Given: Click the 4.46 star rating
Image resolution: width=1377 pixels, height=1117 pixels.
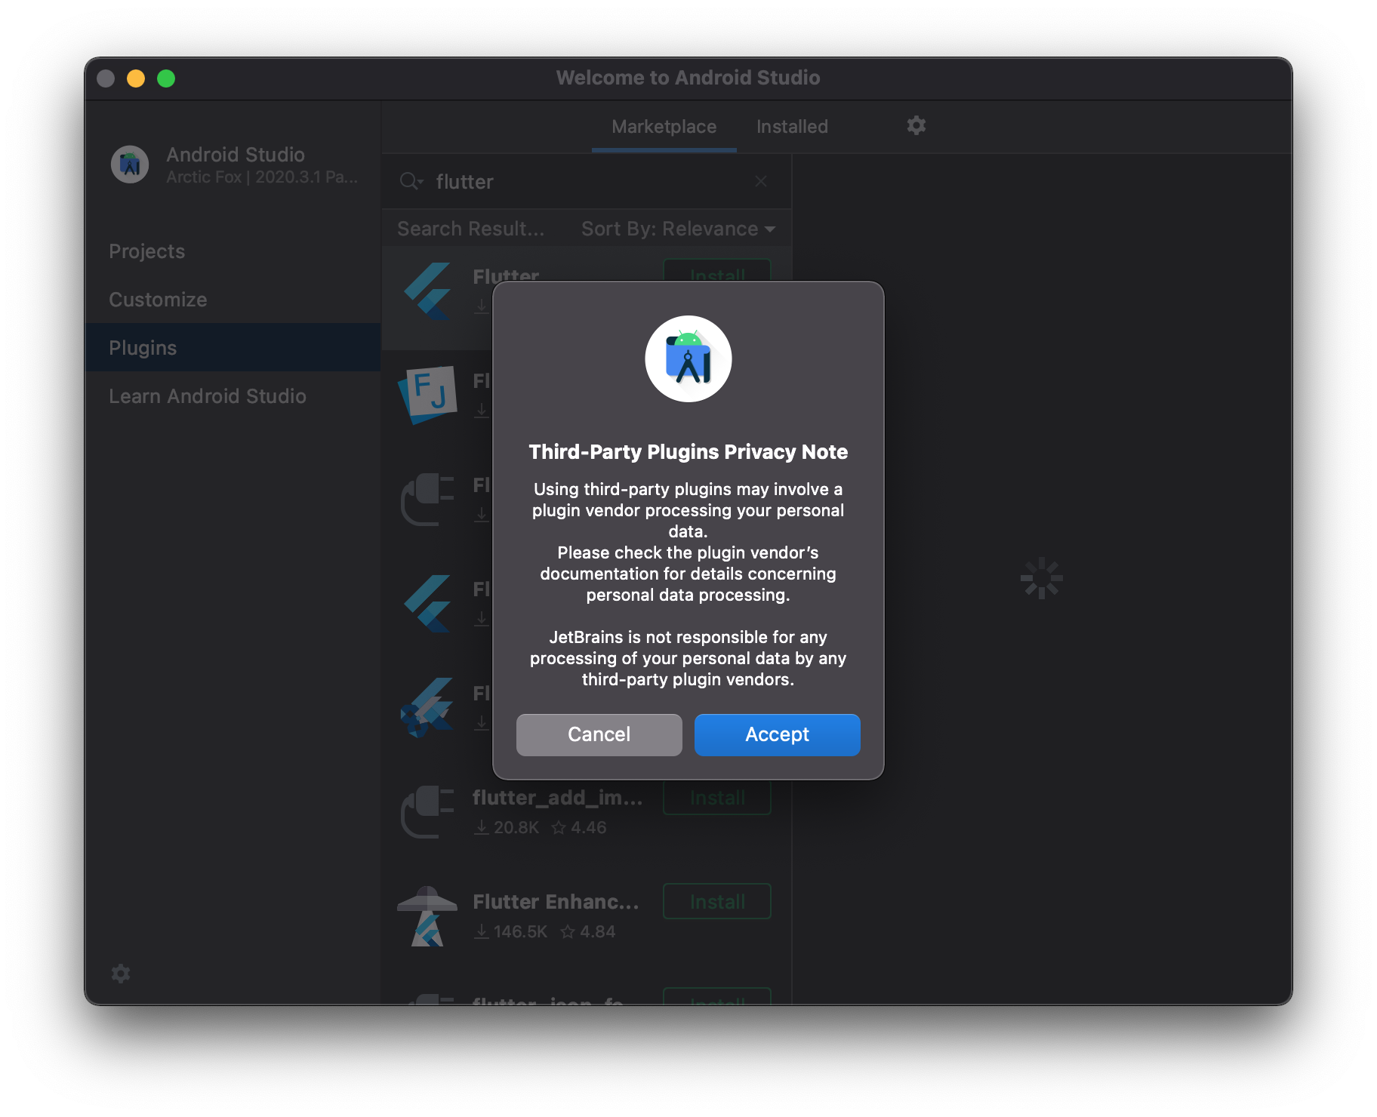Looking at the screenshot, I should tap(579, 827).
